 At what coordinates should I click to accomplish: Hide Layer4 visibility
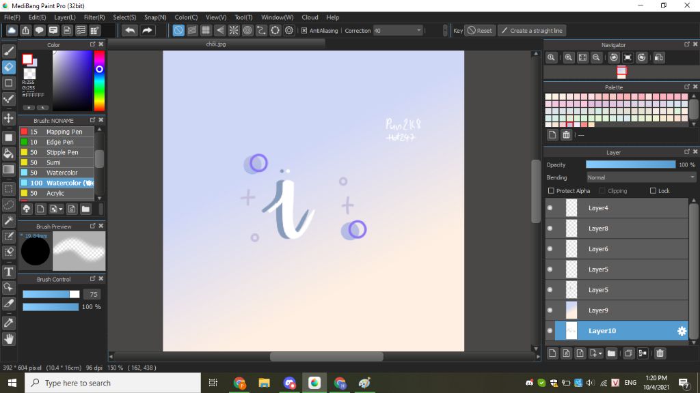click(550, 208)
